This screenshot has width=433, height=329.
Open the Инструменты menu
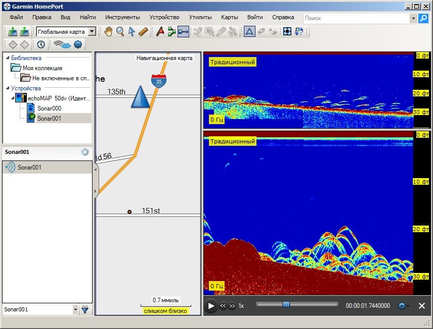[122, 17]
